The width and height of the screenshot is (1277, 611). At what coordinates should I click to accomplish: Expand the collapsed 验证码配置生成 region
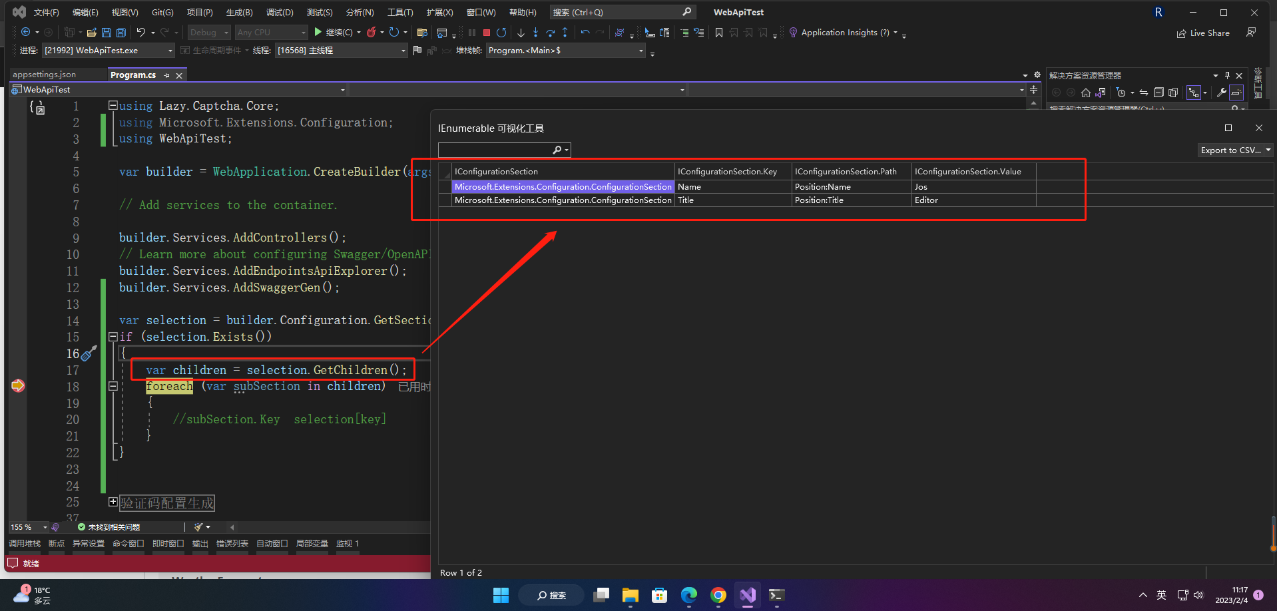[113, 502]
